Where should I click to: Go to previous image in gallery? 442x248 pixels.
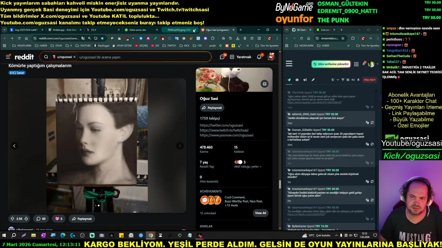[x=14, y=146]
